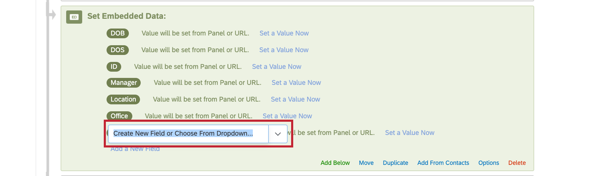Click Add Below link
Viewport: 592px width, 176px height.
point(335,163)
